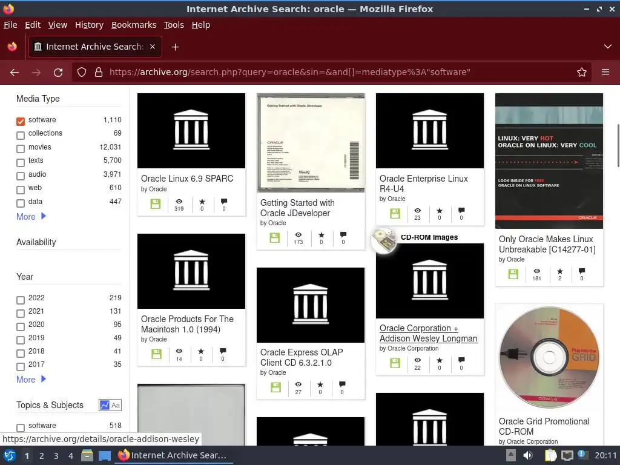Check the 2022 year filter checkbox

click(21, 300)
